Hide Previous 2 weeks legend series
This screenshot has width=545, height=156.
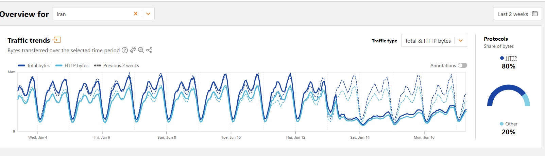116,65
